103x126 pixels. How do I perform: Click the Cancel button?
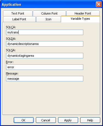click(46, 120)
